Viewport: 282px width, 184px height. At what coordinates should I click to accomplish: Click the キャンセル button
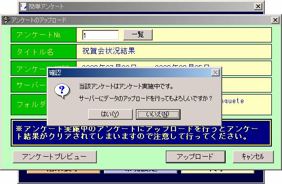(253, 157)
